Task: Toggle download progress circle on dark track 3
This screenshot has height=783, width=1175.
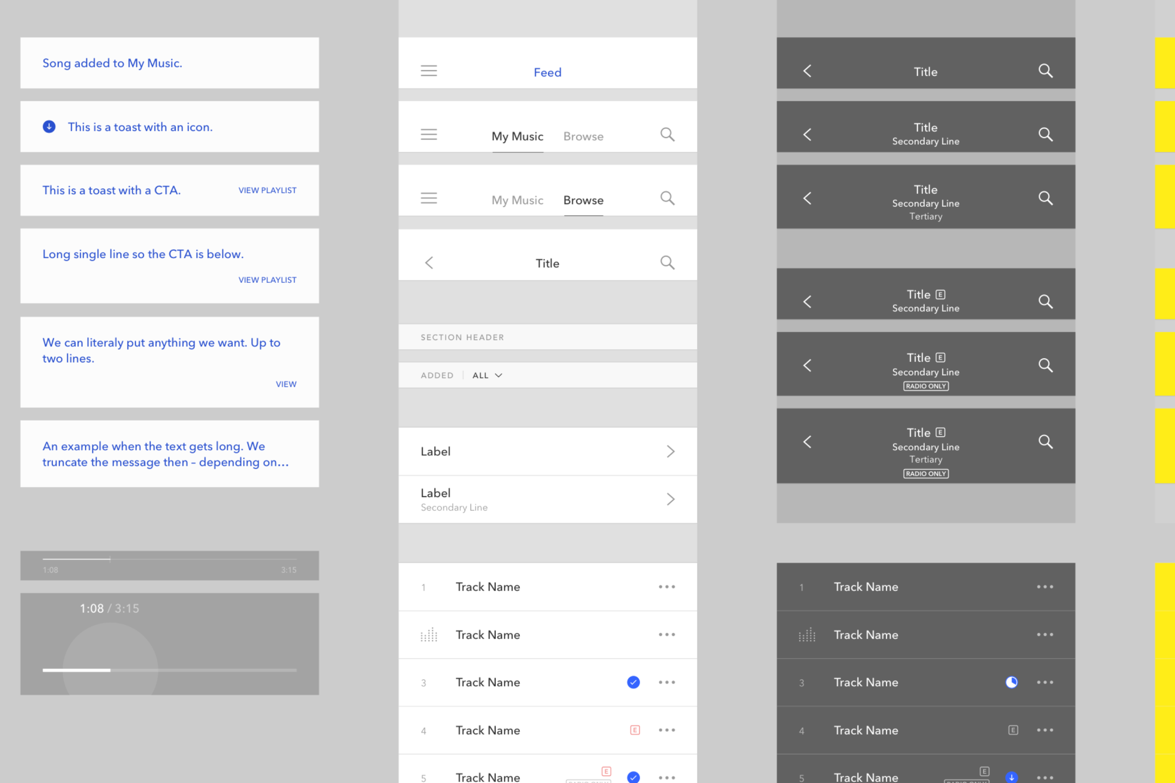Action: (1011, 682)
